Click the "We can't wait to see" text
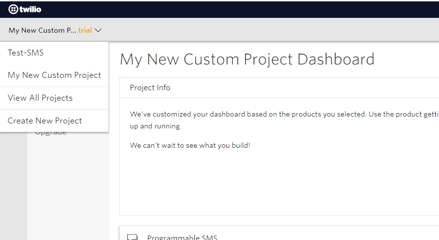 pos(190,146)
